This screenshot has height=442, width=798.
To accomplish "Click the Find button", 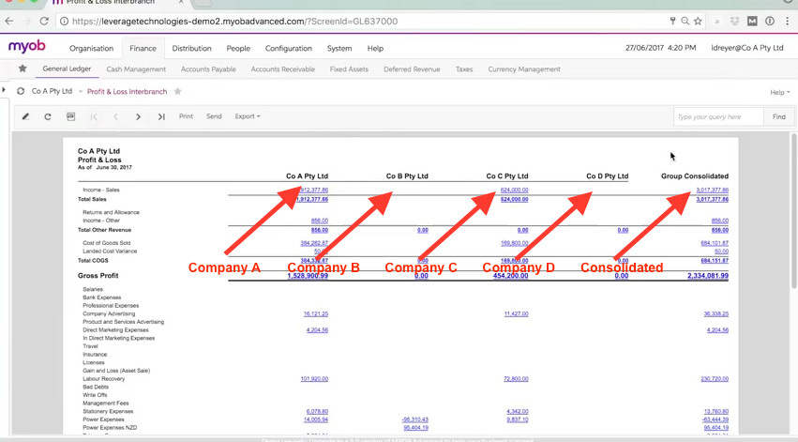I will (778, 116).
